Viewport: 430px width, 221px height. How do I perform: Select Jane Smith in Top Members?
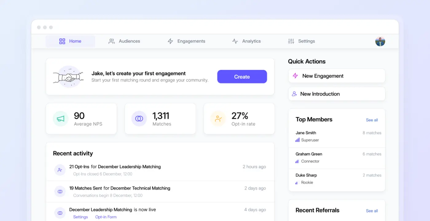click(x=306, y=133)
